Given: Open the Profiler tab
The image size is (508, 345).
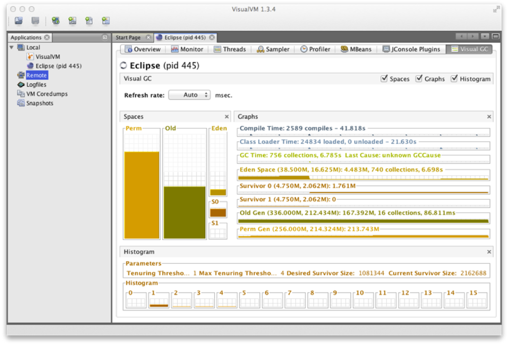Looking at the screenshot, I should (x=315, y=49).
